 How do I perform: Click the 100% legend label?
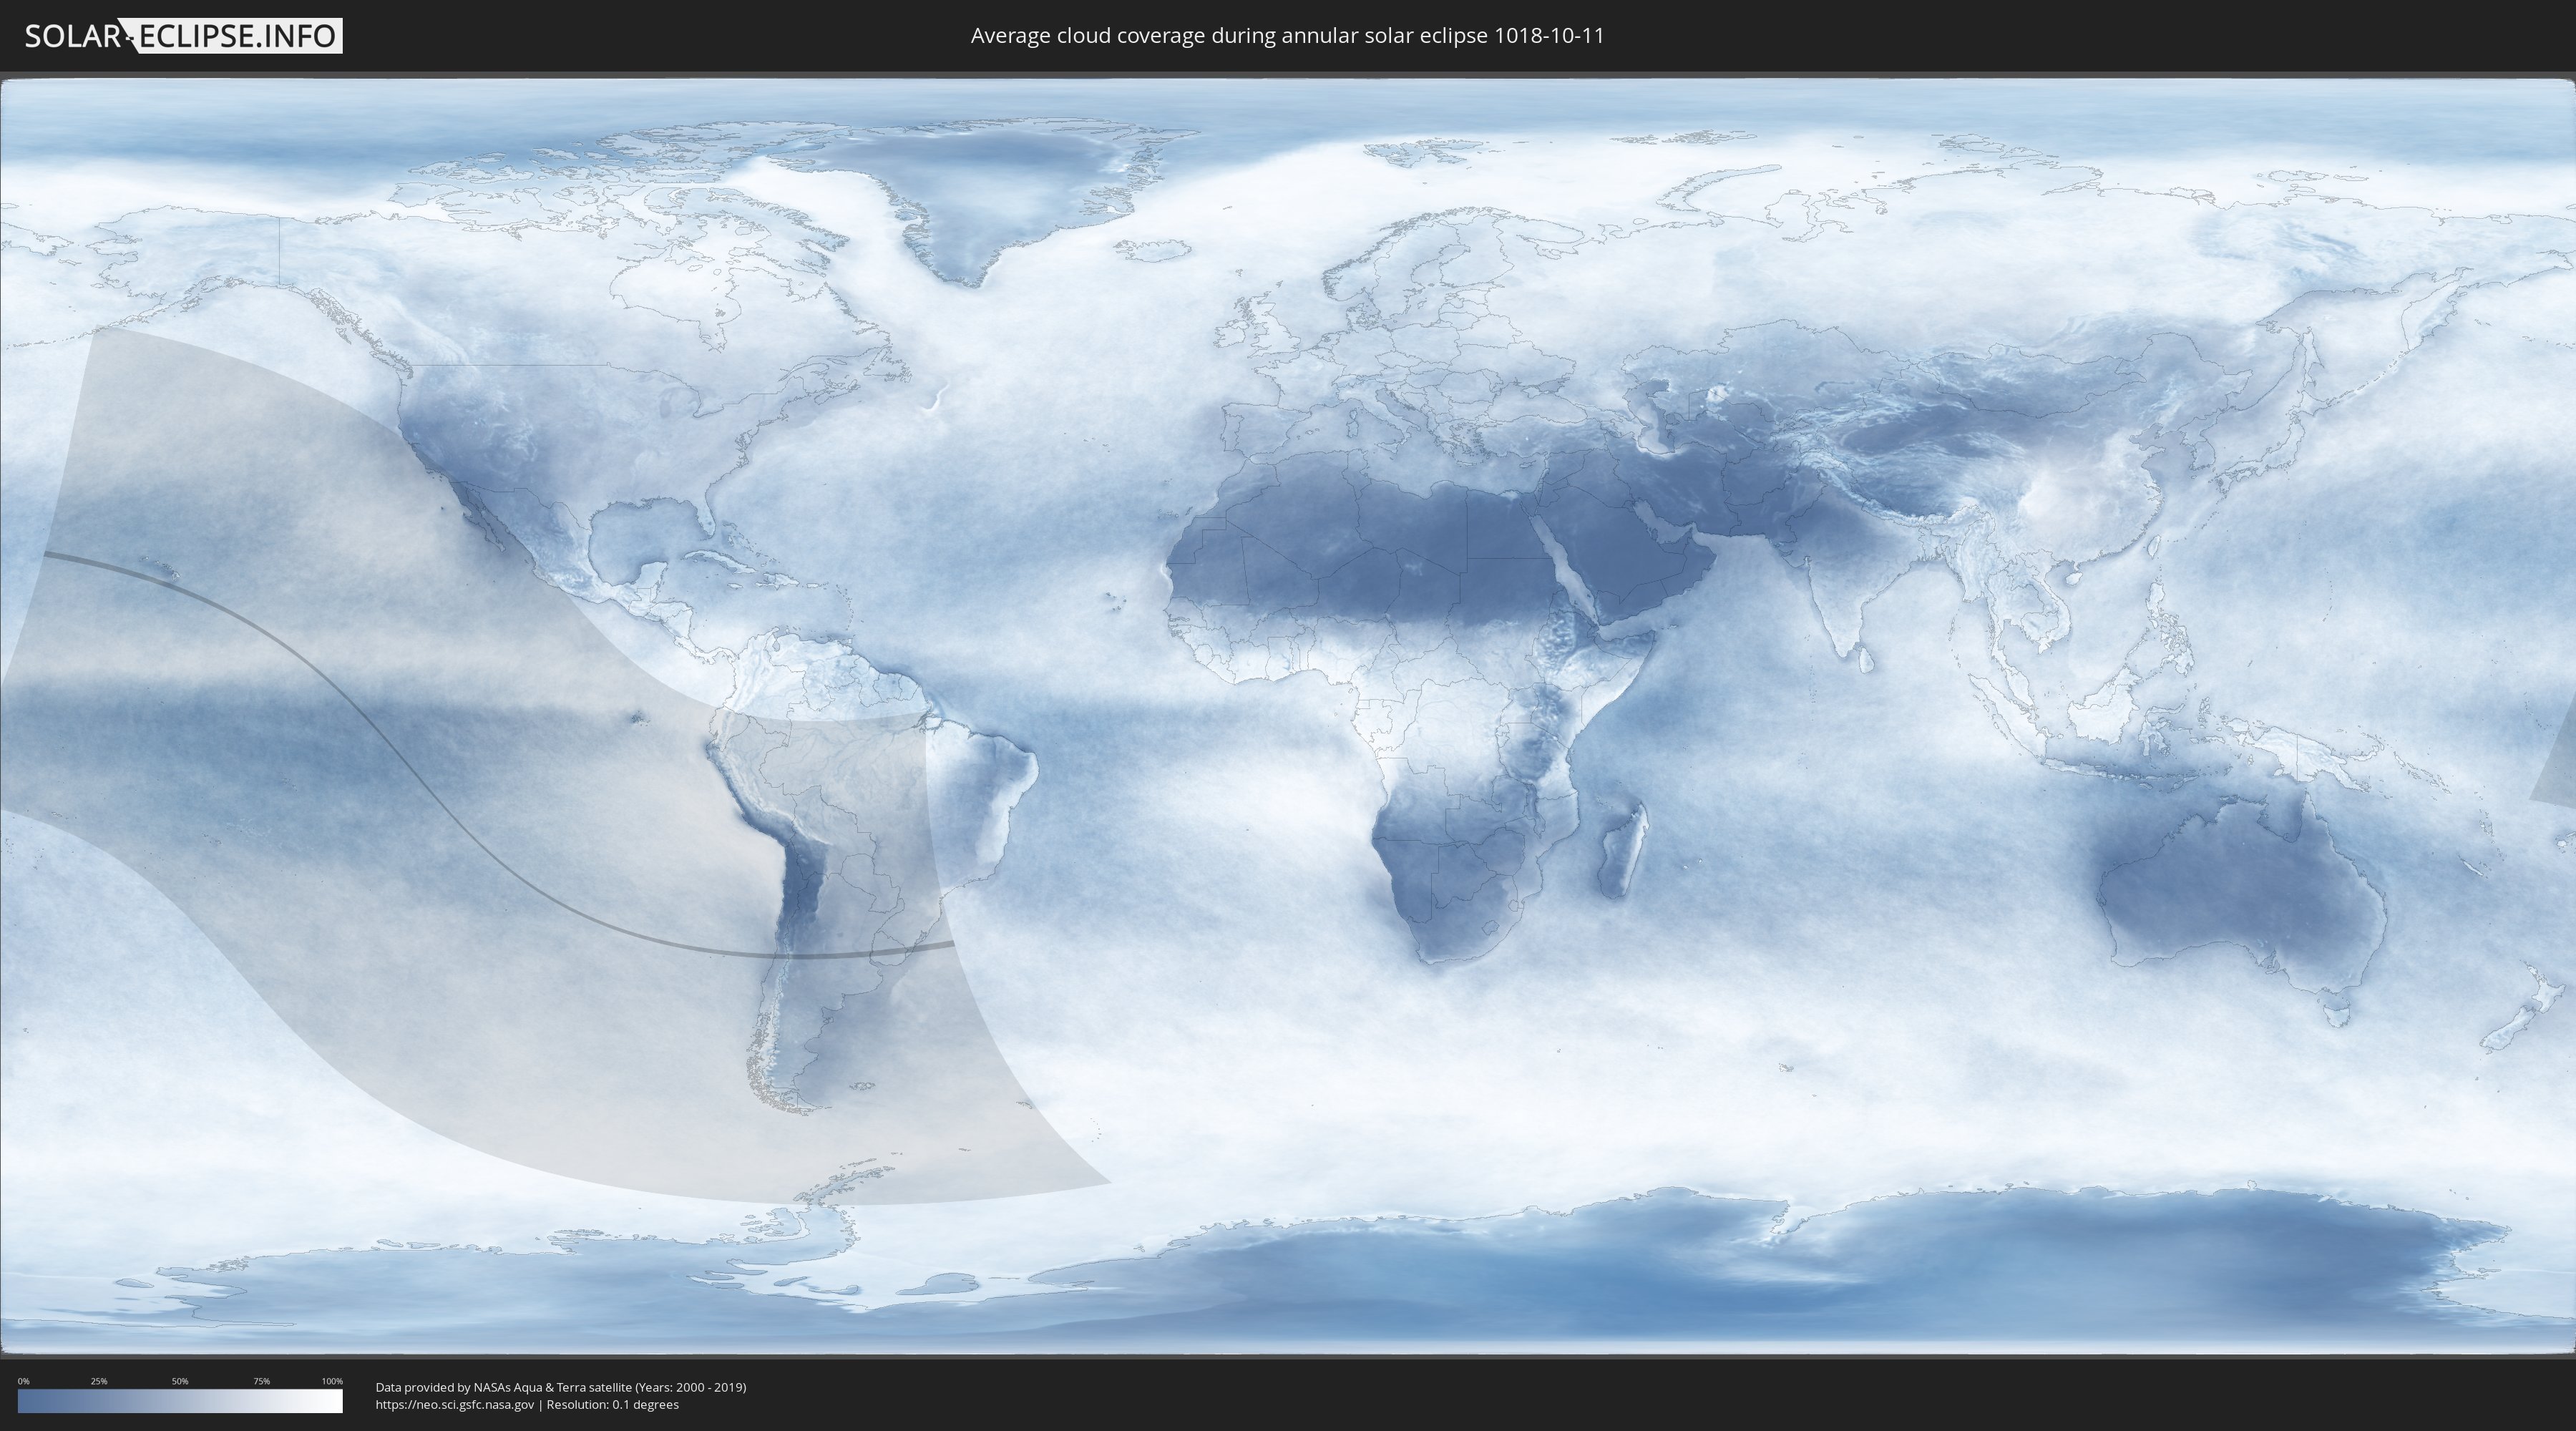click(332, 1381)
